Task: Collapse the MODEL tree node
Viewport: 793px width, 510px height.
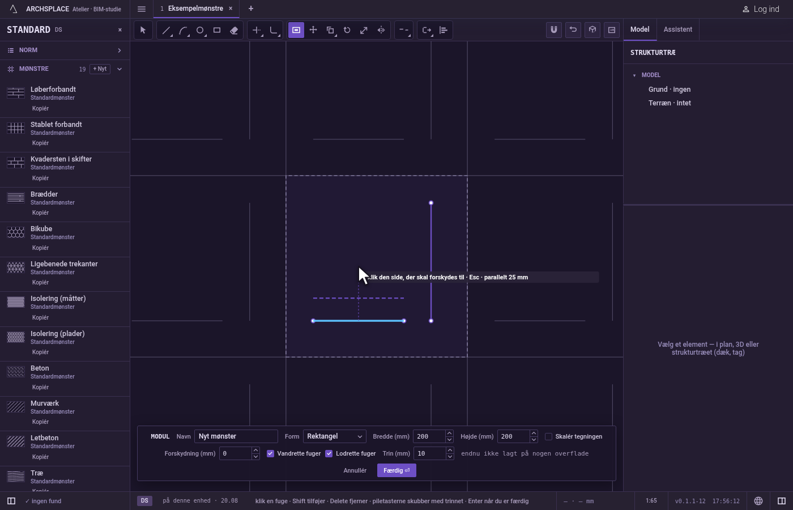Action: [634, 75]
